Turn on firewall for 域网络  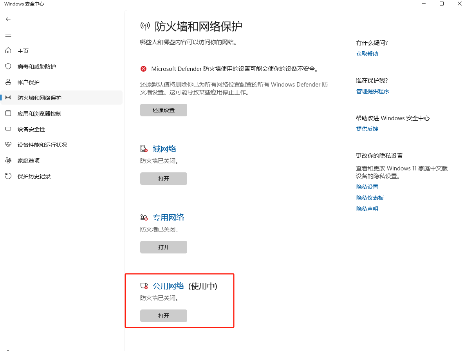click(x=163, y=179)
